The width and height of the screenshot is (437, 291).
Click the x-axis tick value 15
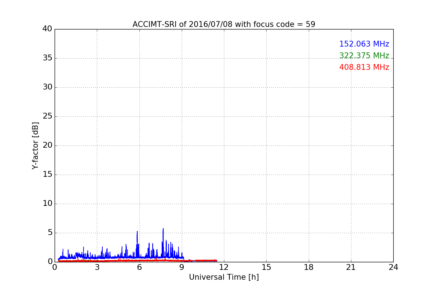[x=266, y=267]
